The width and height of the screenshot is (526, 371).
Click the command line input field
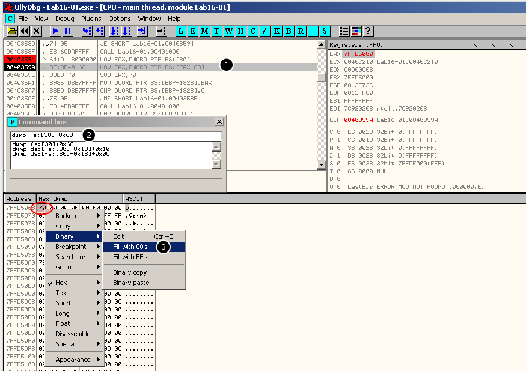pyautogui.click(x=115, y=135)
